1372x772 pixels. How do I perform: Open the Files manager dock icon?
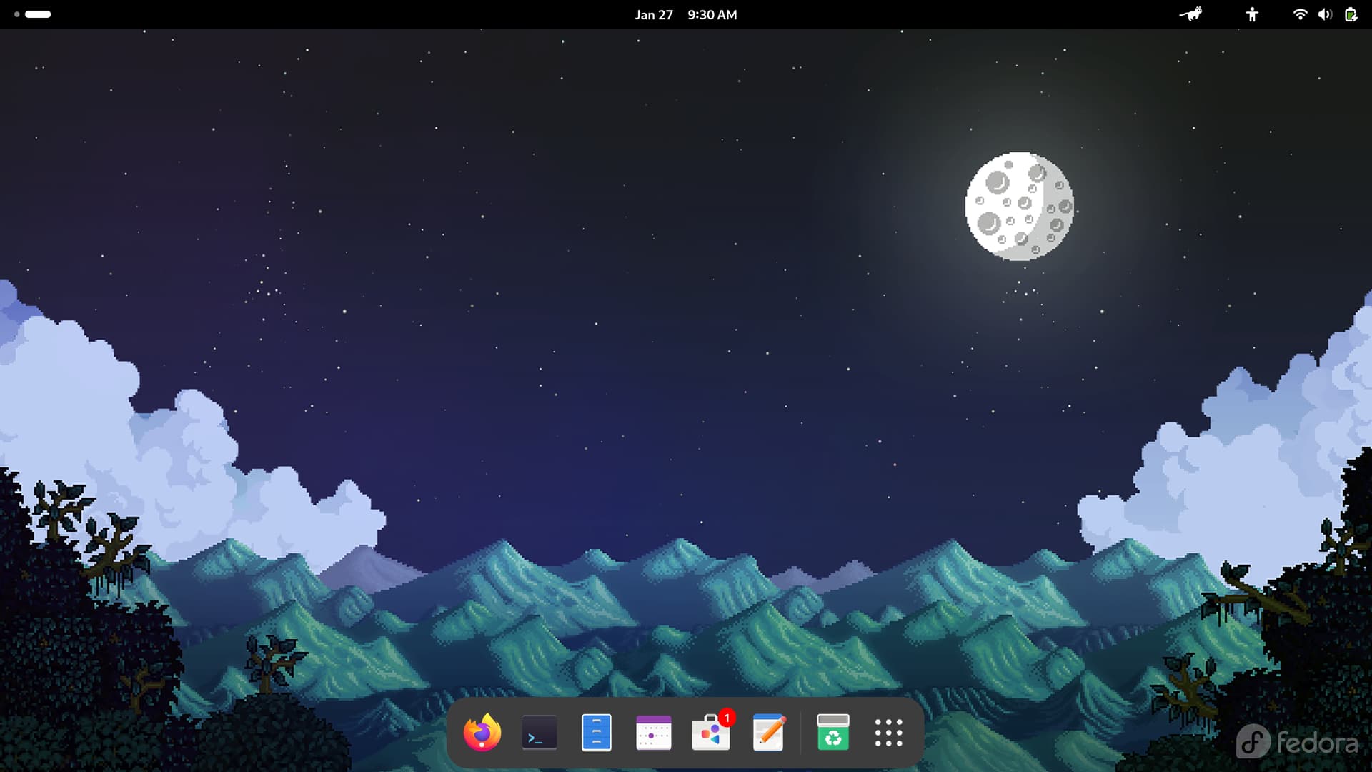[597, 733]
